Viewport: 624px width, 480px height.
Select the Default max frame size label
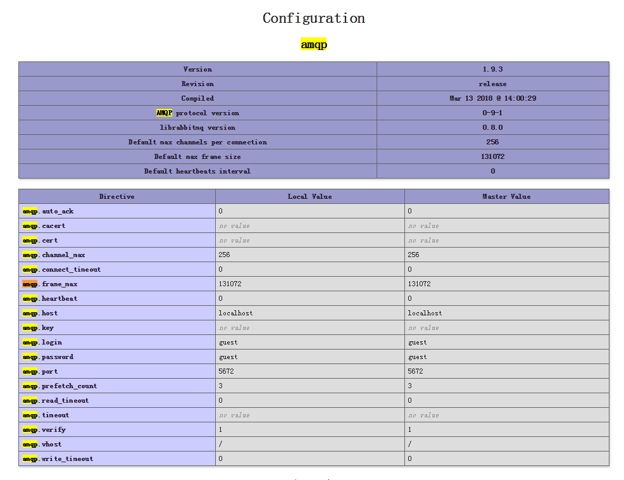tap(197, 157)
